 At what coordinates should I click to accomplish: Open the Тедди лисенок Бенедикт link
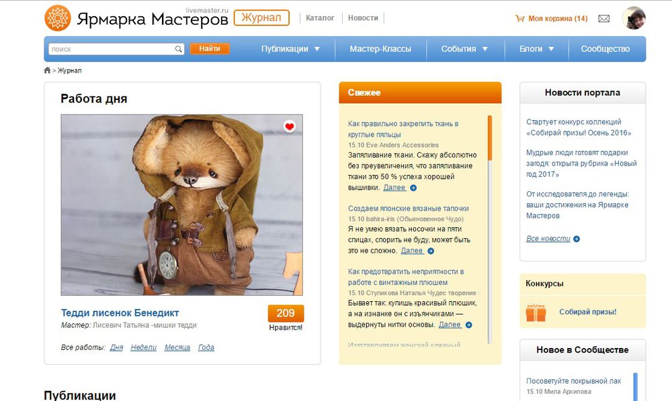pyautogui.click(x=120, y=313)
